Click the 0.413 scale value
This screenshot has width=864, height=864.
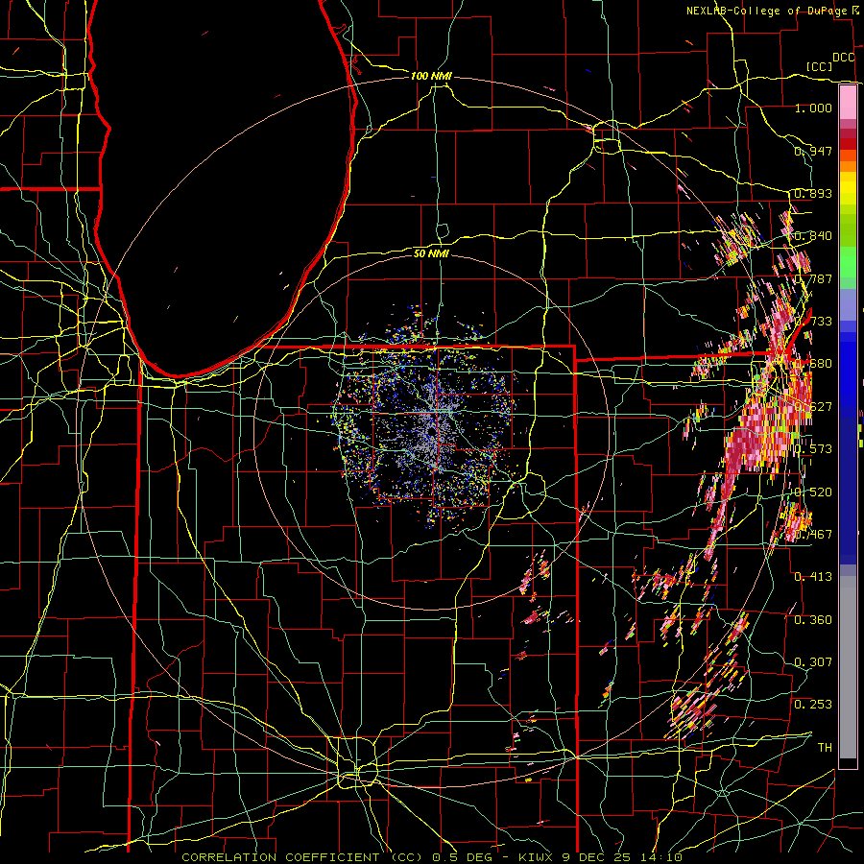tap(813, 576)
